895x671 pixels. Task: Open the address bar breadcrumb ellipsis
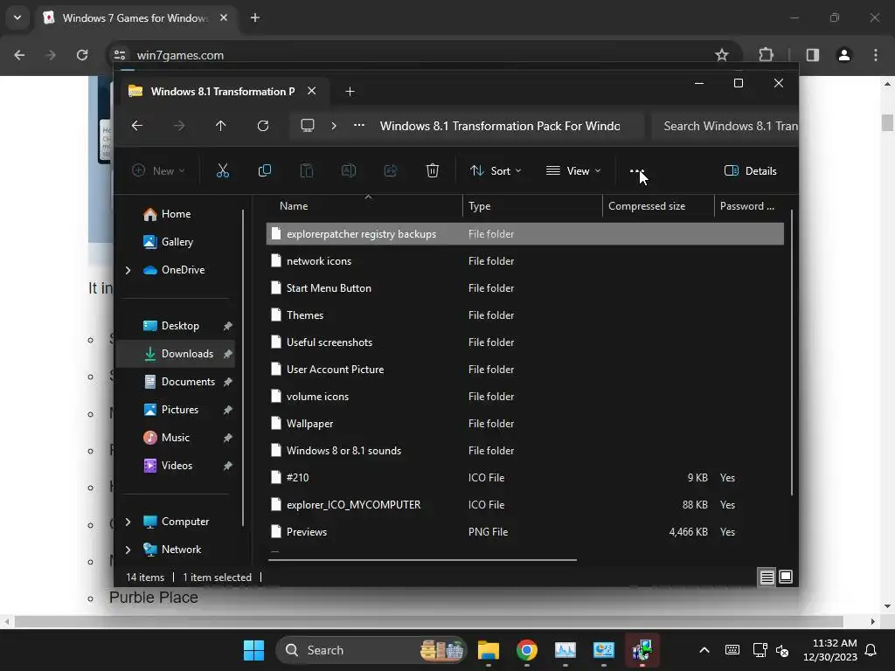(359, 126)
